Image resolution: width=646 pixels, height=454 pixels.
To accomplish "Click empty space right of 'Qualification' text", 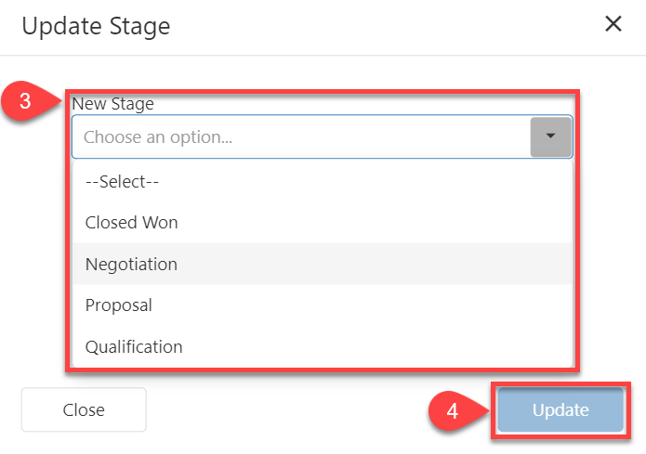I will tap(372, 346).
